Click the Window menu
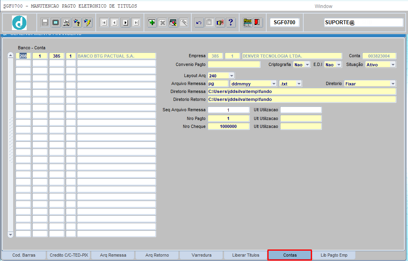 point(323,6)
